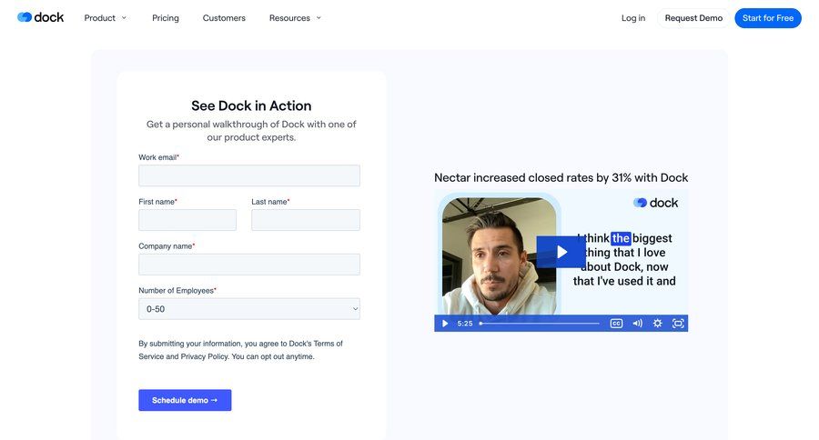Click the video volume icon
Screen dimensions: 819x440
click(637, 323)
